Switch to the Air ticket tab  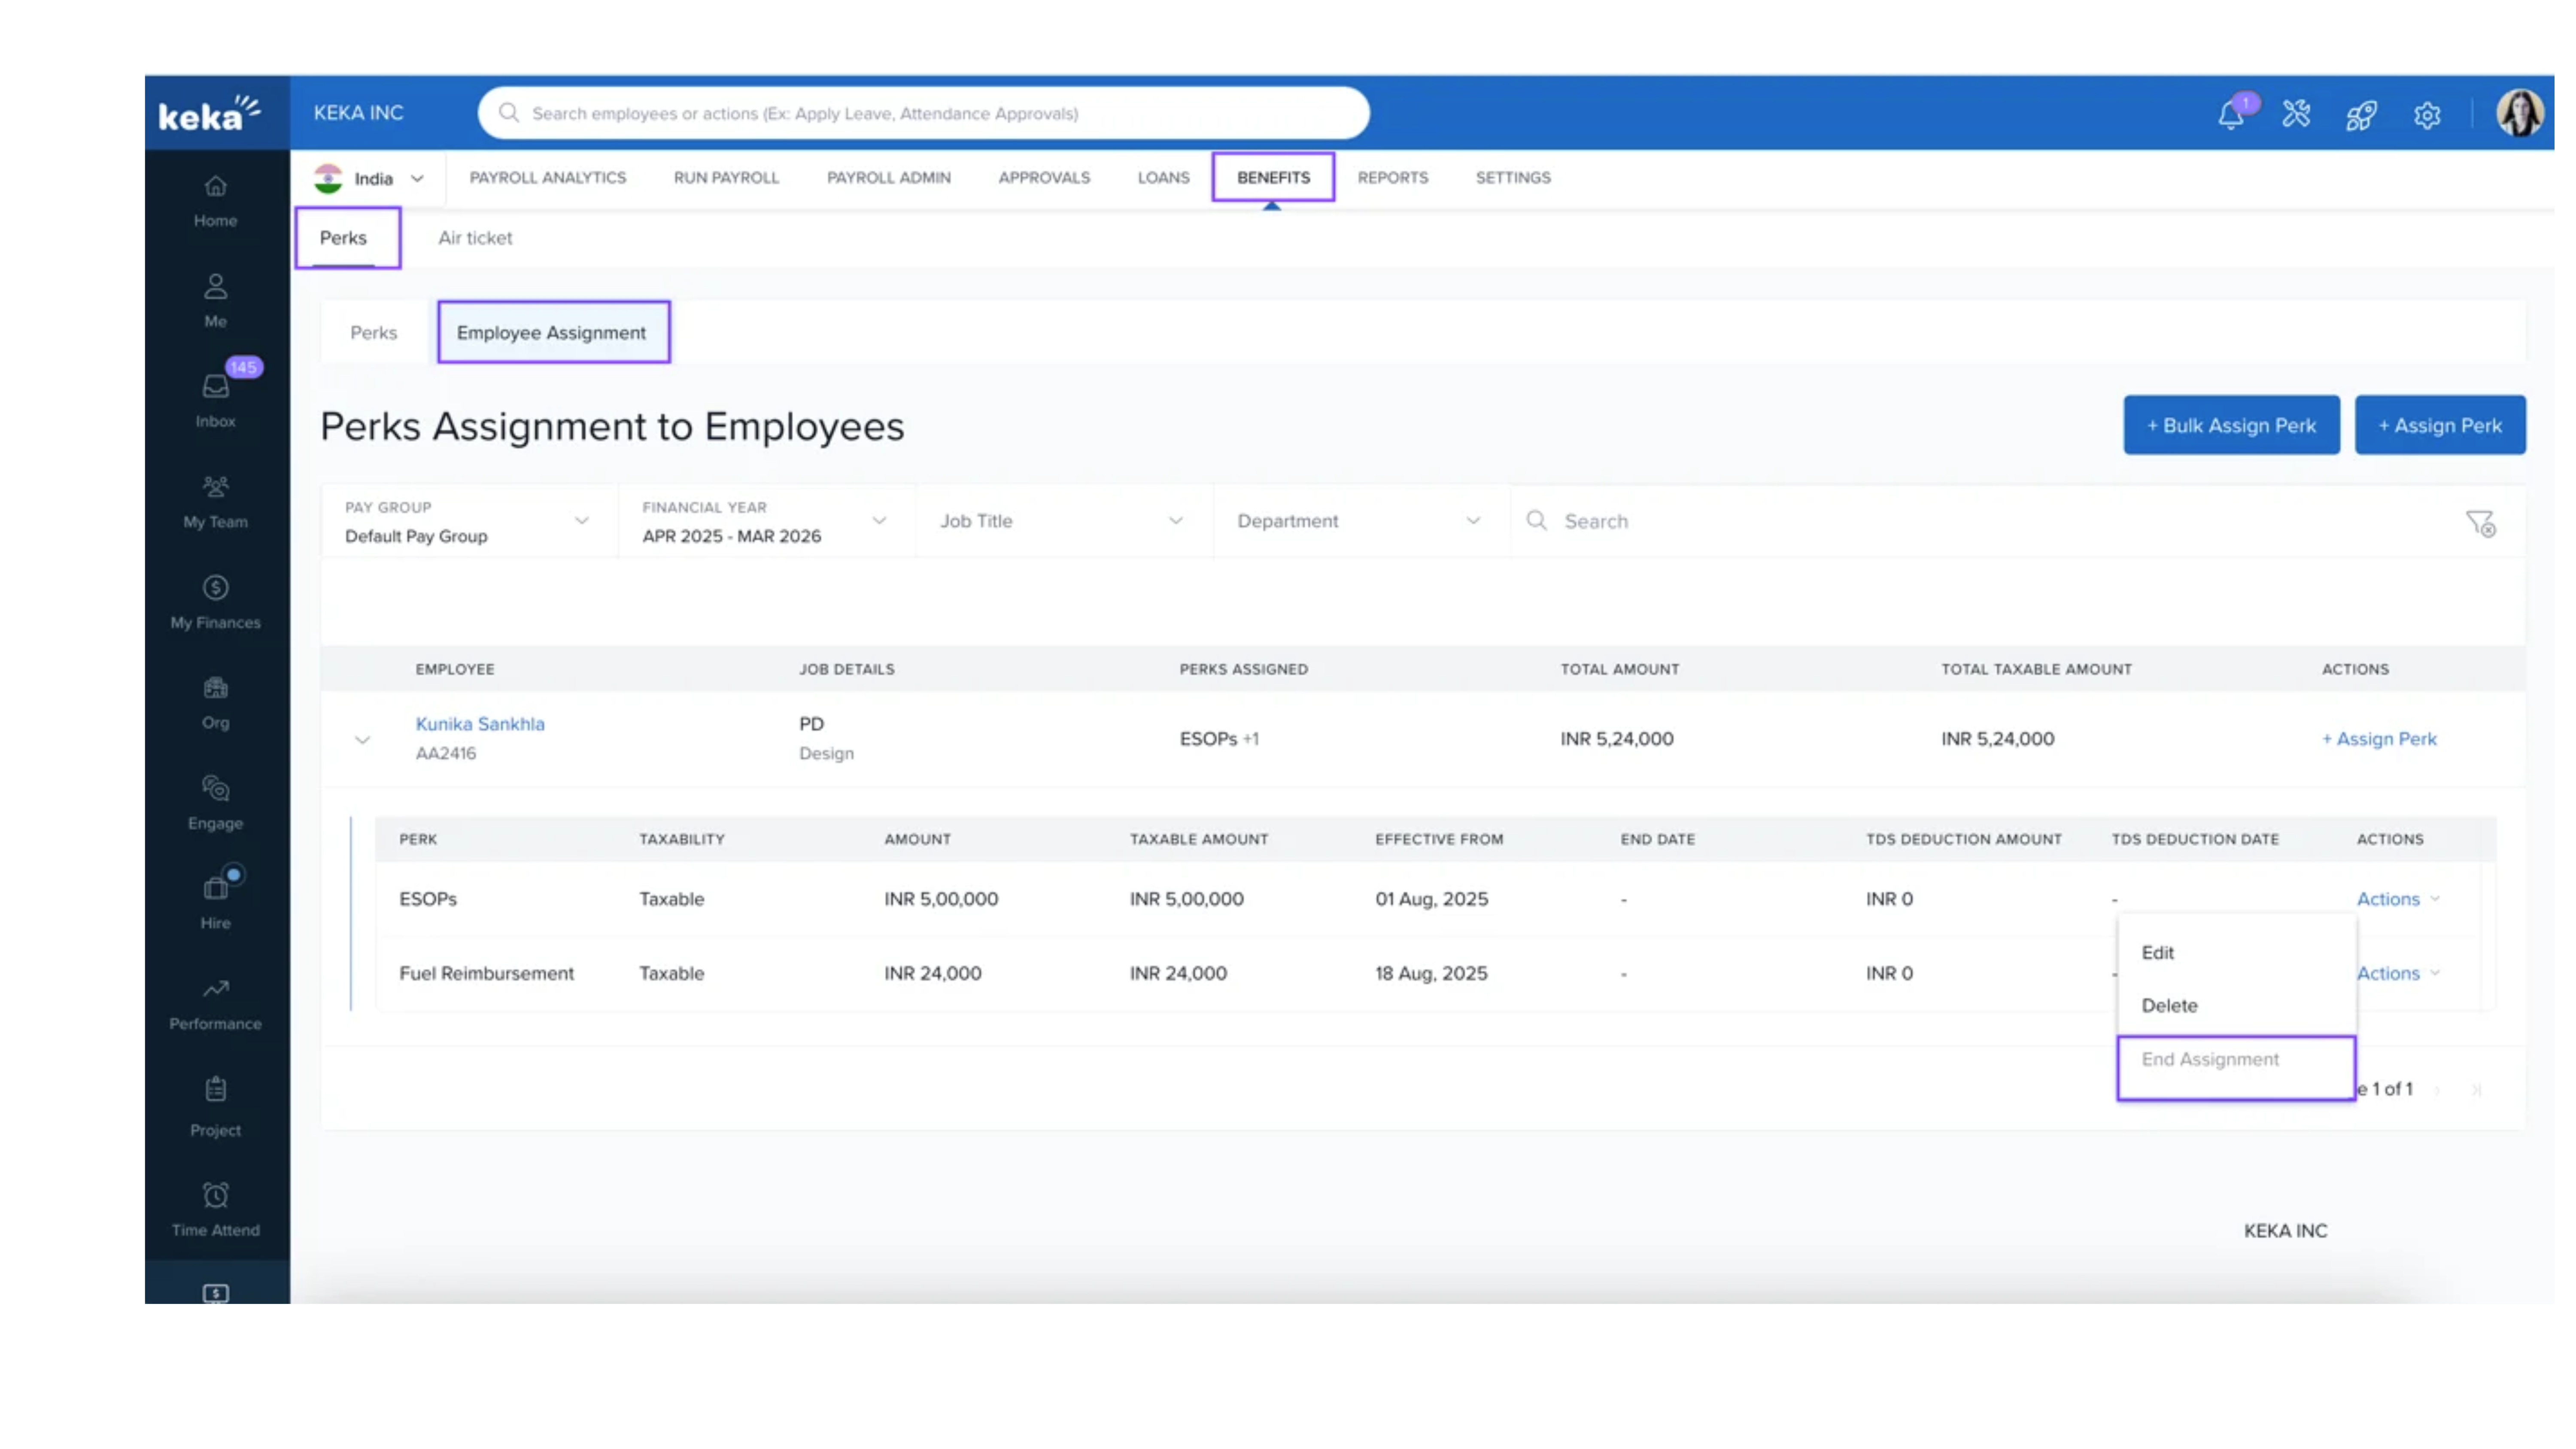475,238
